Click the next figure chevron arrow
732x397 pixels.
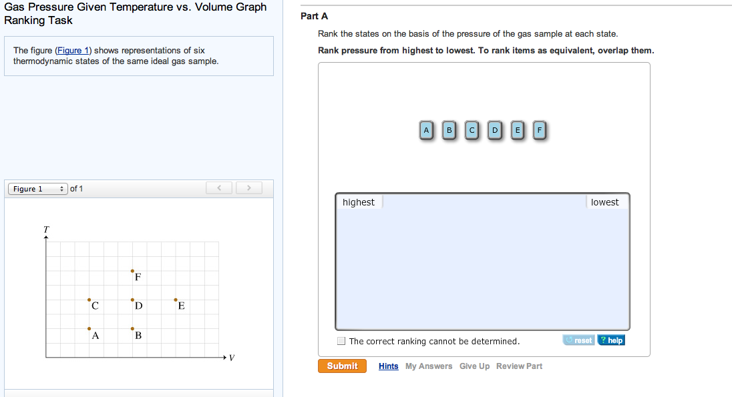pyautogui.click(x=248, y=187)
